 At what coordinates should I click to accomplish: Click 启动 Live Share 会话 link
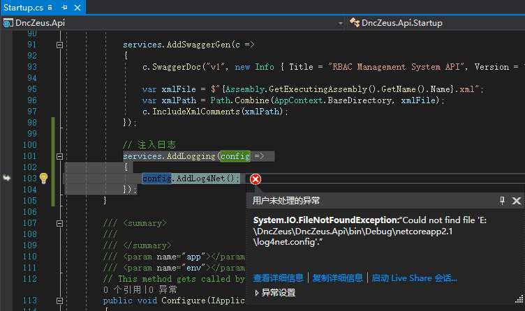point(414,278)
